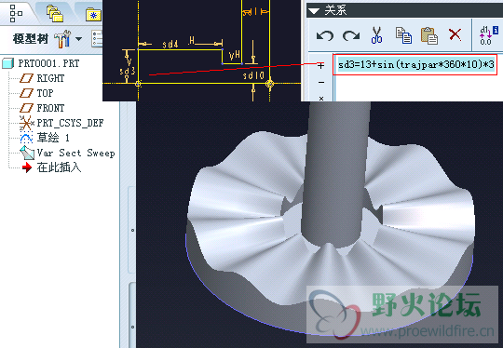Open model tree settings tools icon
Screen dimensions: 503x348
click(62, 39)
